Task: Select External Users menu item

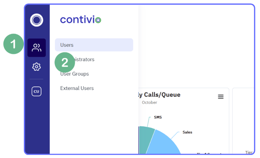Action: 77,88
